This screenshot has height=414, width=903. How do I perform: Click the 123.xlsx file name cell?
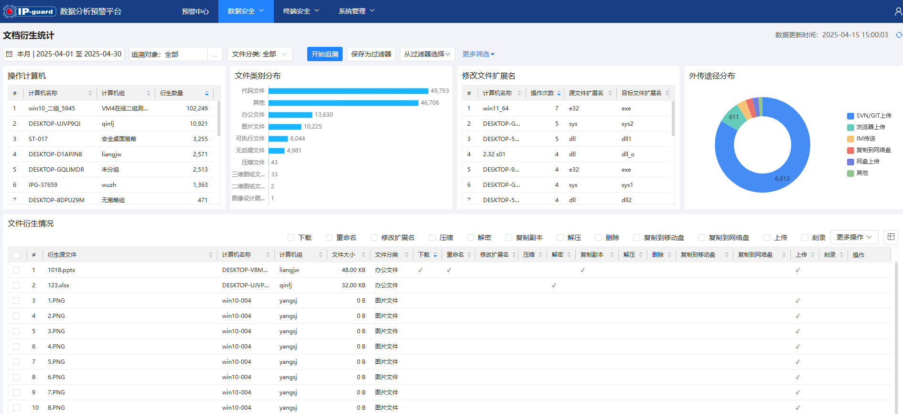tap(59, 285)
